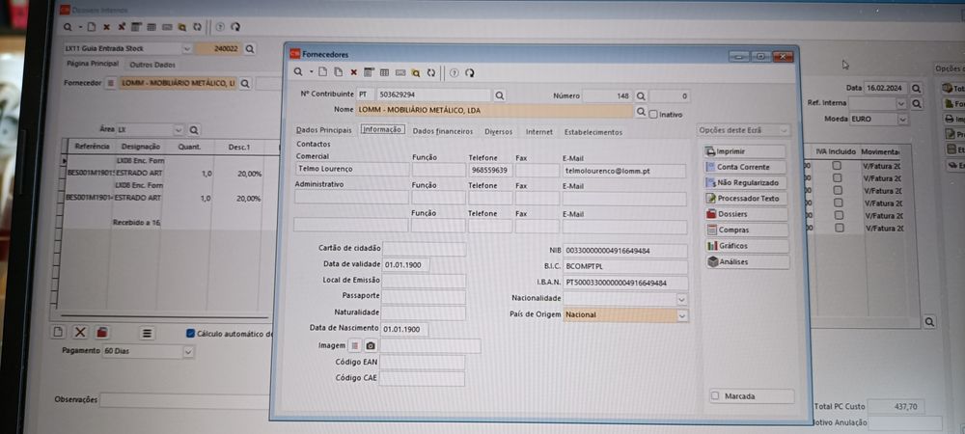
Task: Click the Análises button
Action: (x=748, y=262)
